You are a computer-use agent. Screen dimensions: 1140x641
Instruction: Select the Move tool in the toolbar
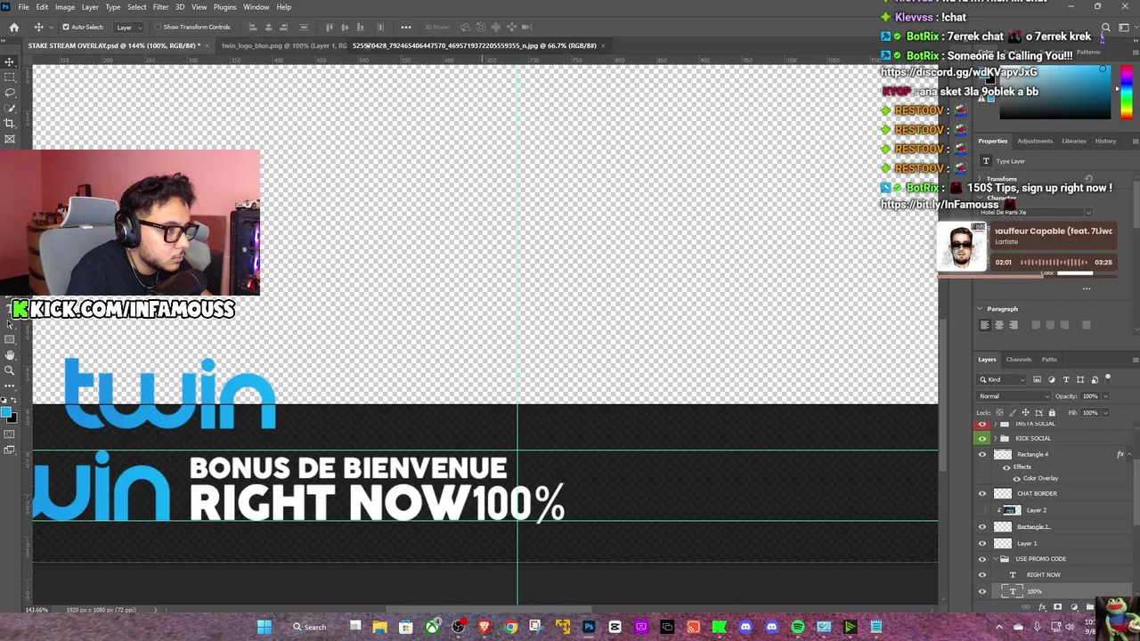pos(10,61)
